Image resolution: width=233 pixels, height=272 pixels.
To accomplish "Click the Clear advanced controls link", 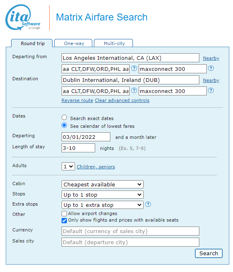I will (122, 100).
